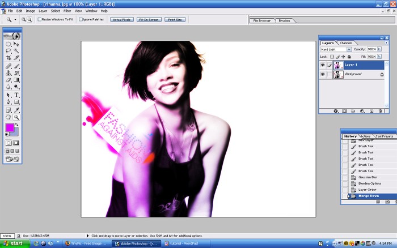Select the Healing Brush tool
The image size is (397, 248).
[9, 66]
